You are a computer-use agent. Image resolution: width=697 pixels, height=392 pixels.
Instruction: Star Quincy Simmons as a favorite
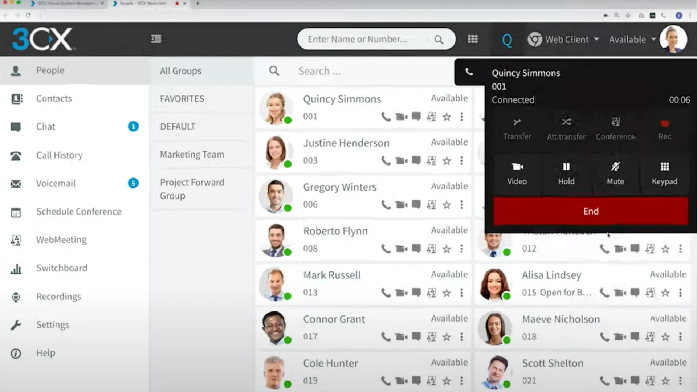pyautogui.click(x=447, y=117)
